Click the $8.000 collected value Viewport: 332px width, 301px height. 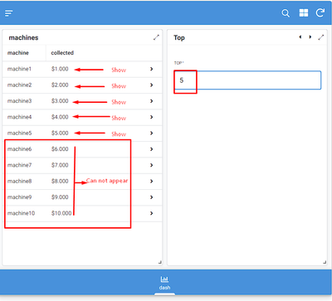[x=60, y=181]
